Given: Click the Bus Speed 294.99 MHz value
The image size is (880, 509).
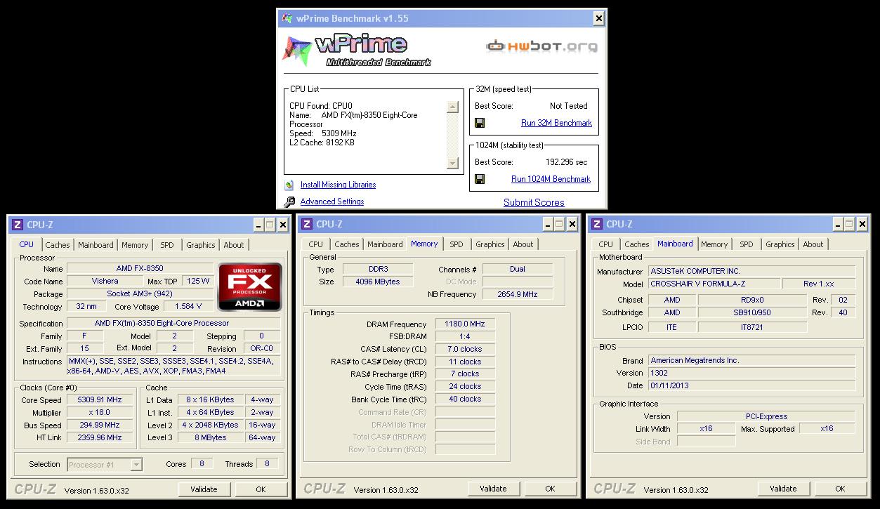Looking at the screenshot, I should [x=100, y=425].
